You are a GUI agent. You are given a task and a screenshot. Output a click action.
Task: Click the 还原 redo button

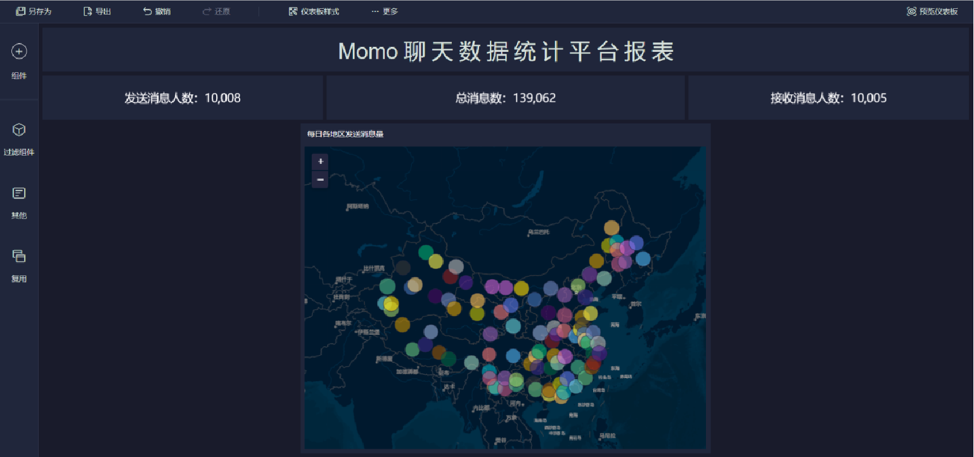tap(216, 11)
